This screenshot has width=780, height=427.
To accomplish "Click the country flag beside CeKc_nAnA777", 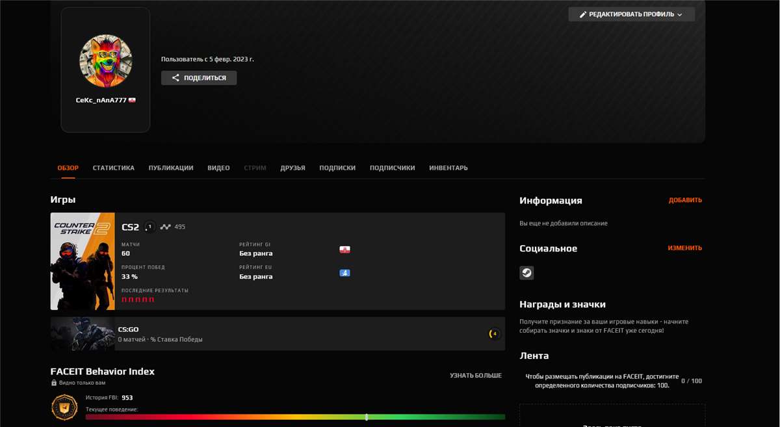I will point(132,100).
